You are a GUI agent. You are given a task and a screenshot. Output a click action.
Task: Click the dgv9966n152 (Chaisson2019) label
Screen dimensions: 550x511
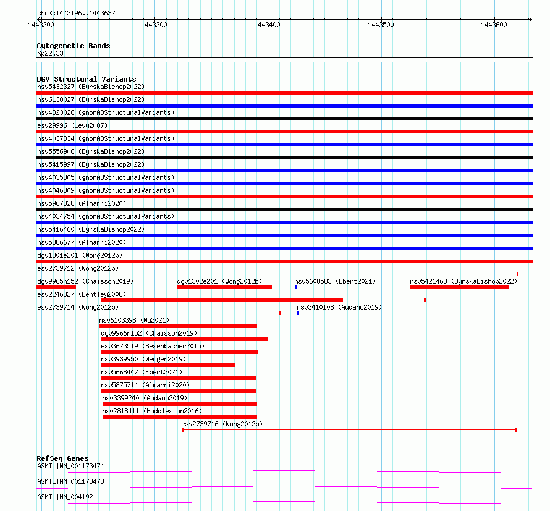click(149, 333)
